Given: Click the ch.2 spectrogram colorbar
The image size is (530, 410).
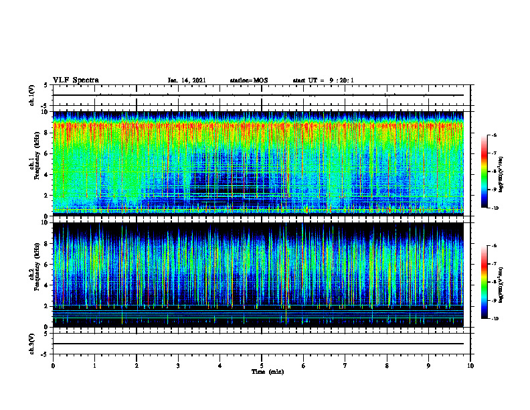Looking at the screenshot, I should point(484,282).
